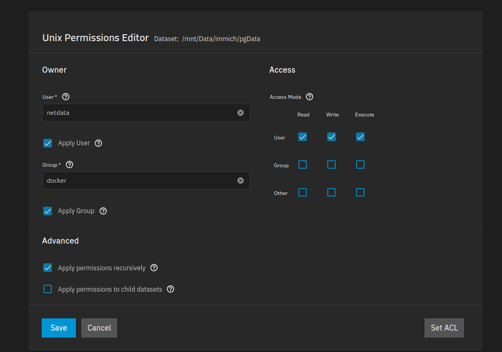This screenshot has width=502, height=352.
Task: Clear the netdata user field
Action: (x=241, y=113)
